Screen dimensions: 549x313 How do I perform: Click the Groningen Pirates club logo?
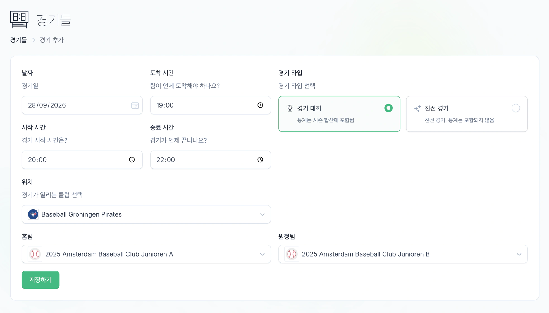point(33,214)
